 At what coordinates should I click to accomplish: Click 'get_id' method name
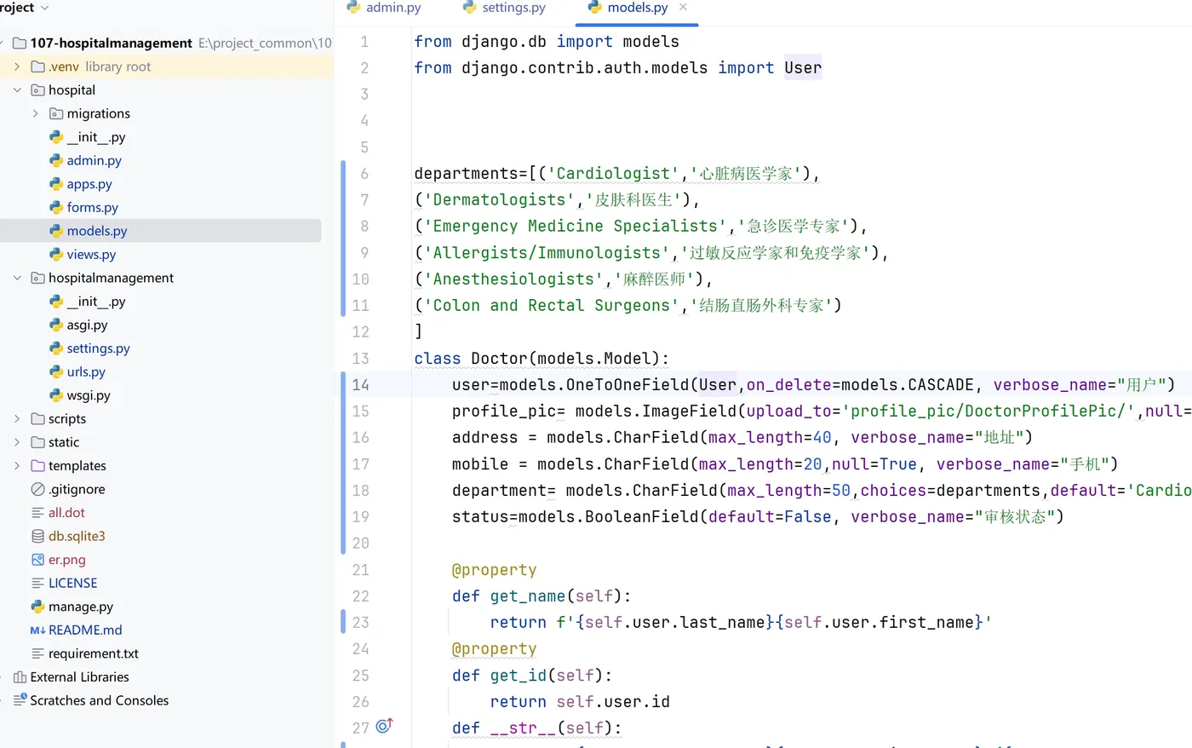coord(518,676)
